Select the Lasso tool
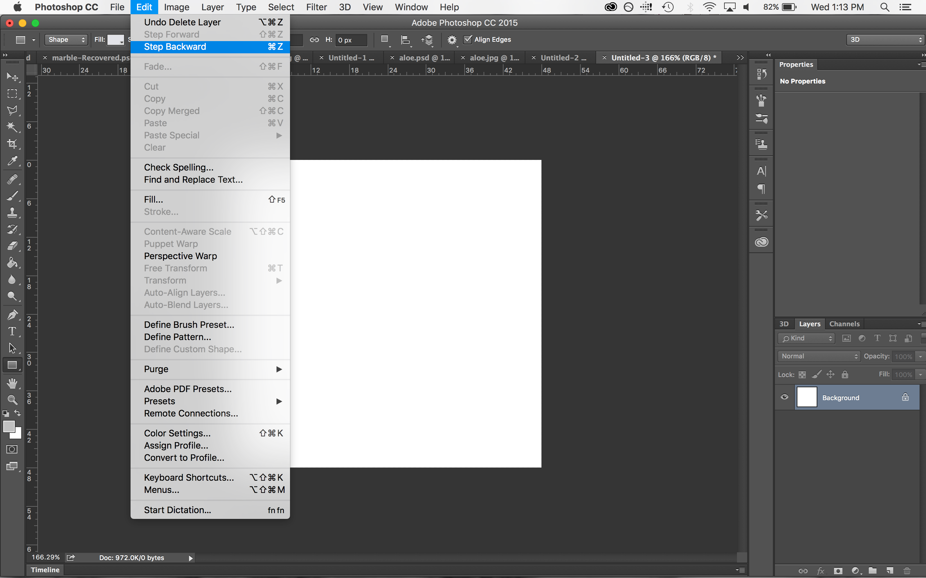This screenshot has height=578, width=926. (12, 110)
